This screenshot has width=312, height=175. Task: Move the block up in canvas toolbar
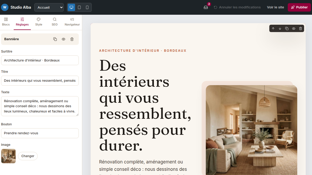(x=273, y=29)
